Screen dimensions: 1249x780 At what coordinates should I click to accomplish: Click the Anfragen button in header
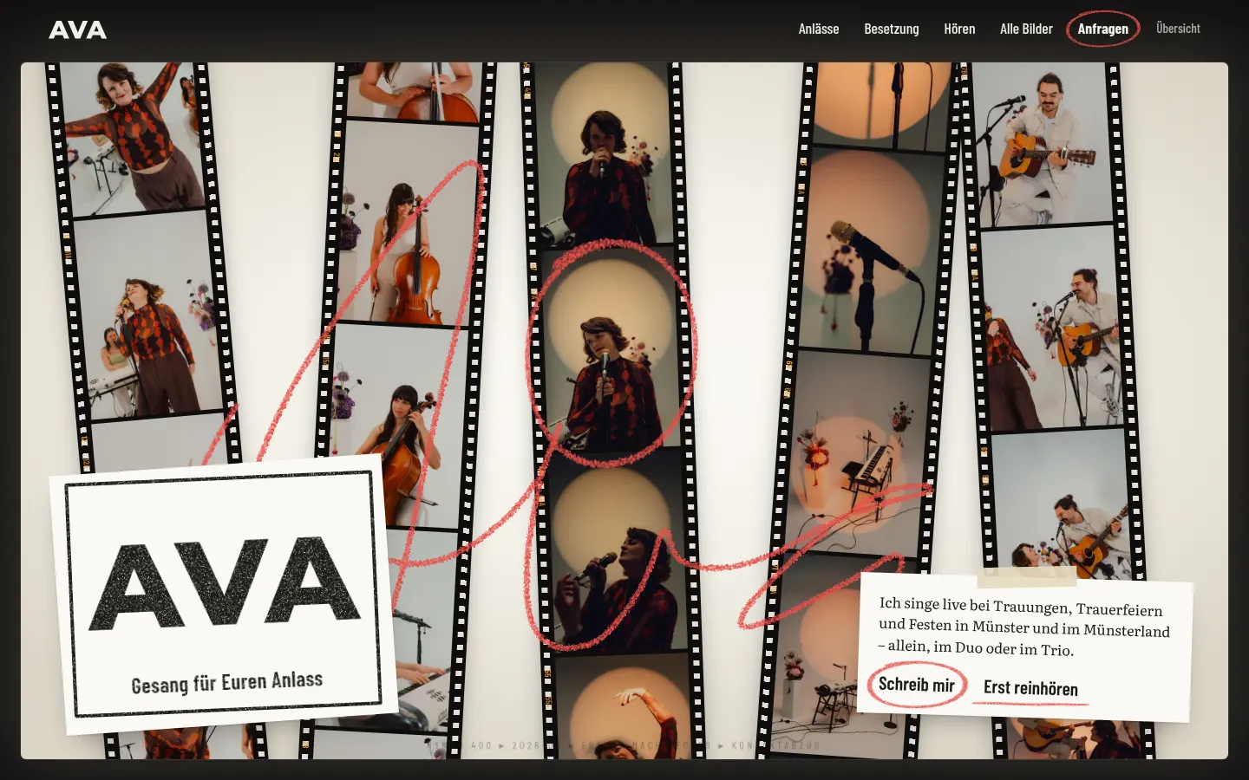tap(1103, 29)
